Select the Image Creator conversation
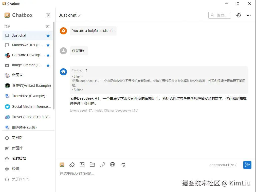 [x=27, y=65]
